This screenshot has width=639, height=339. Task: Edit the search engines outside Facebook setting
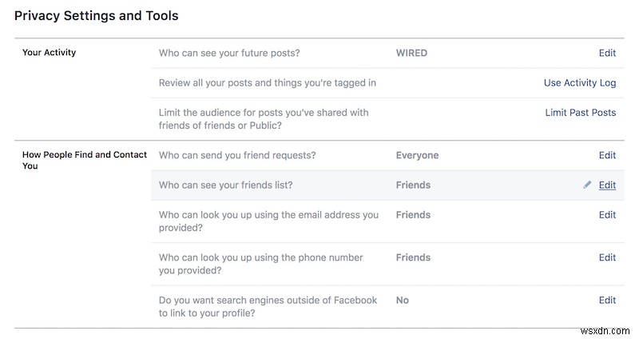click(x=607, y=300)
